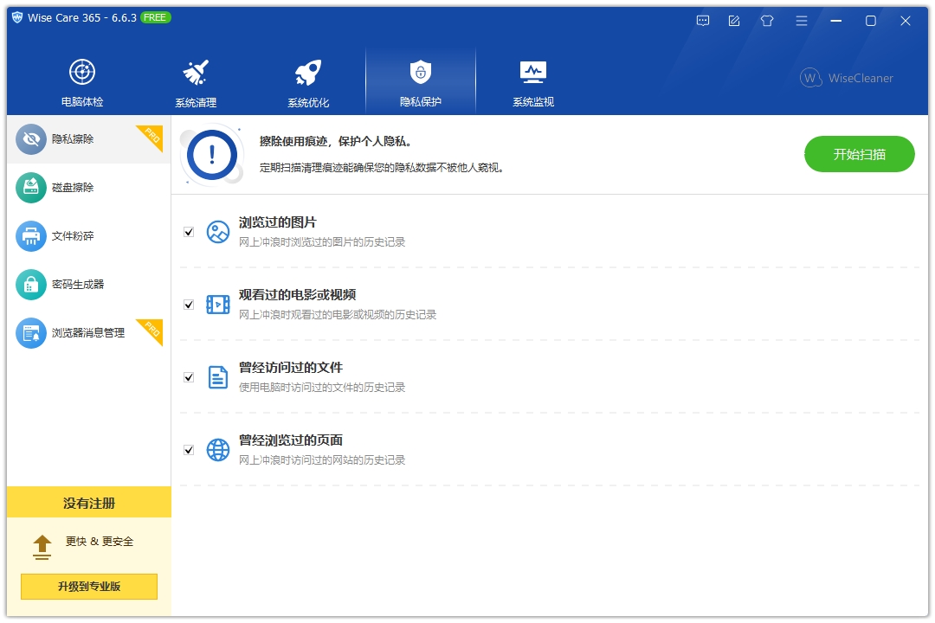Disable the 曾经访问过的文件 option

coord(188,376)
